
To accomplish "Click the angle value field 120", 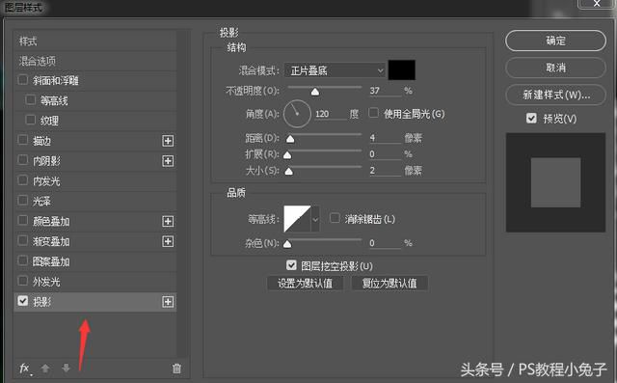I will pos(331,114).
